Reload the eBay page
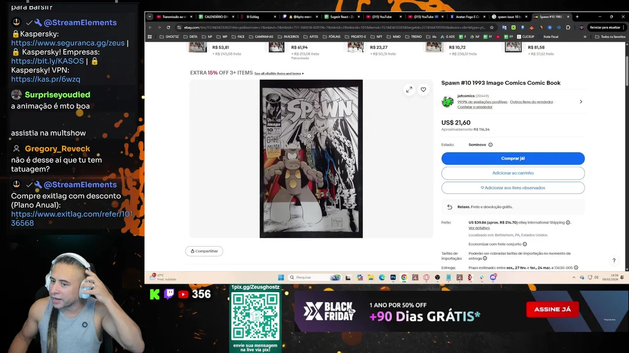629x353 pixels. pyautogui.click(x=169, y=27)
